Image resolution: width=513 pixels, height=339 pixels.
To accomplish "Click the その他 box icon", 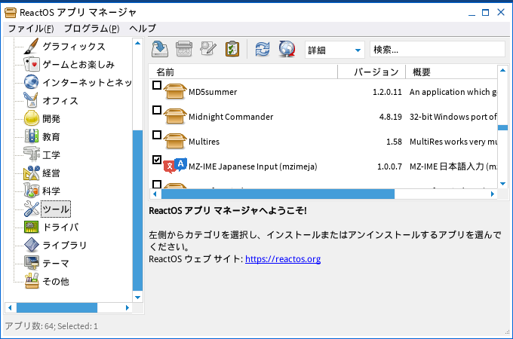I will [32, 281].
